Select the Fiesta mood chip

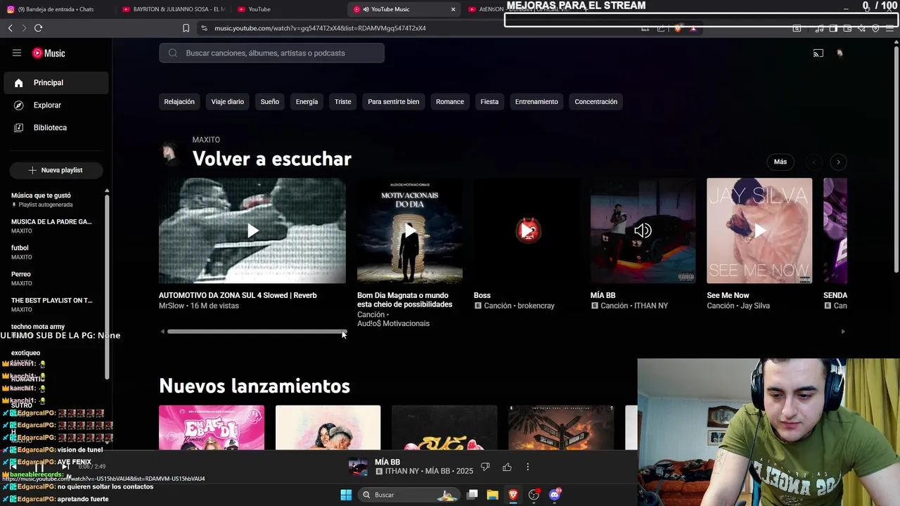tap(489, 102)
